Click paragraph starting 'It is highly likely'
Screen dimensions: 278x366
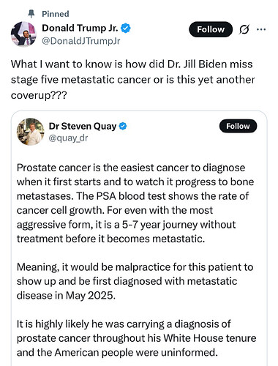pyautogui.click(x=136, y=338)
